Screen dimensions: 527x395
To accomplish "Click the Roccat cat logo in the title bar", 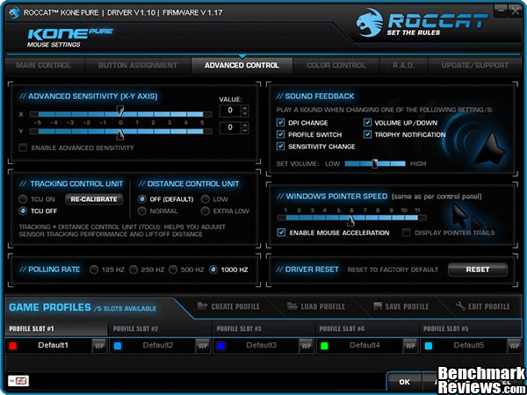I will [13, 13].
